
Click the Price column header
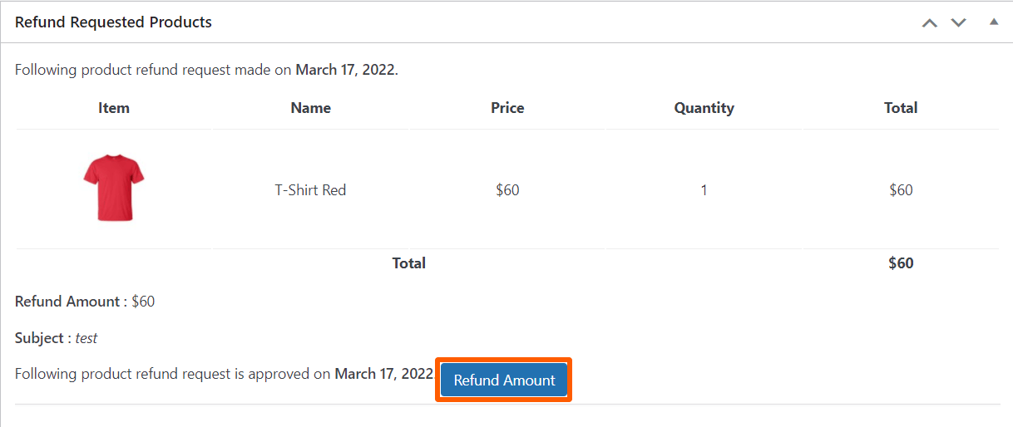tap(507, 108)
